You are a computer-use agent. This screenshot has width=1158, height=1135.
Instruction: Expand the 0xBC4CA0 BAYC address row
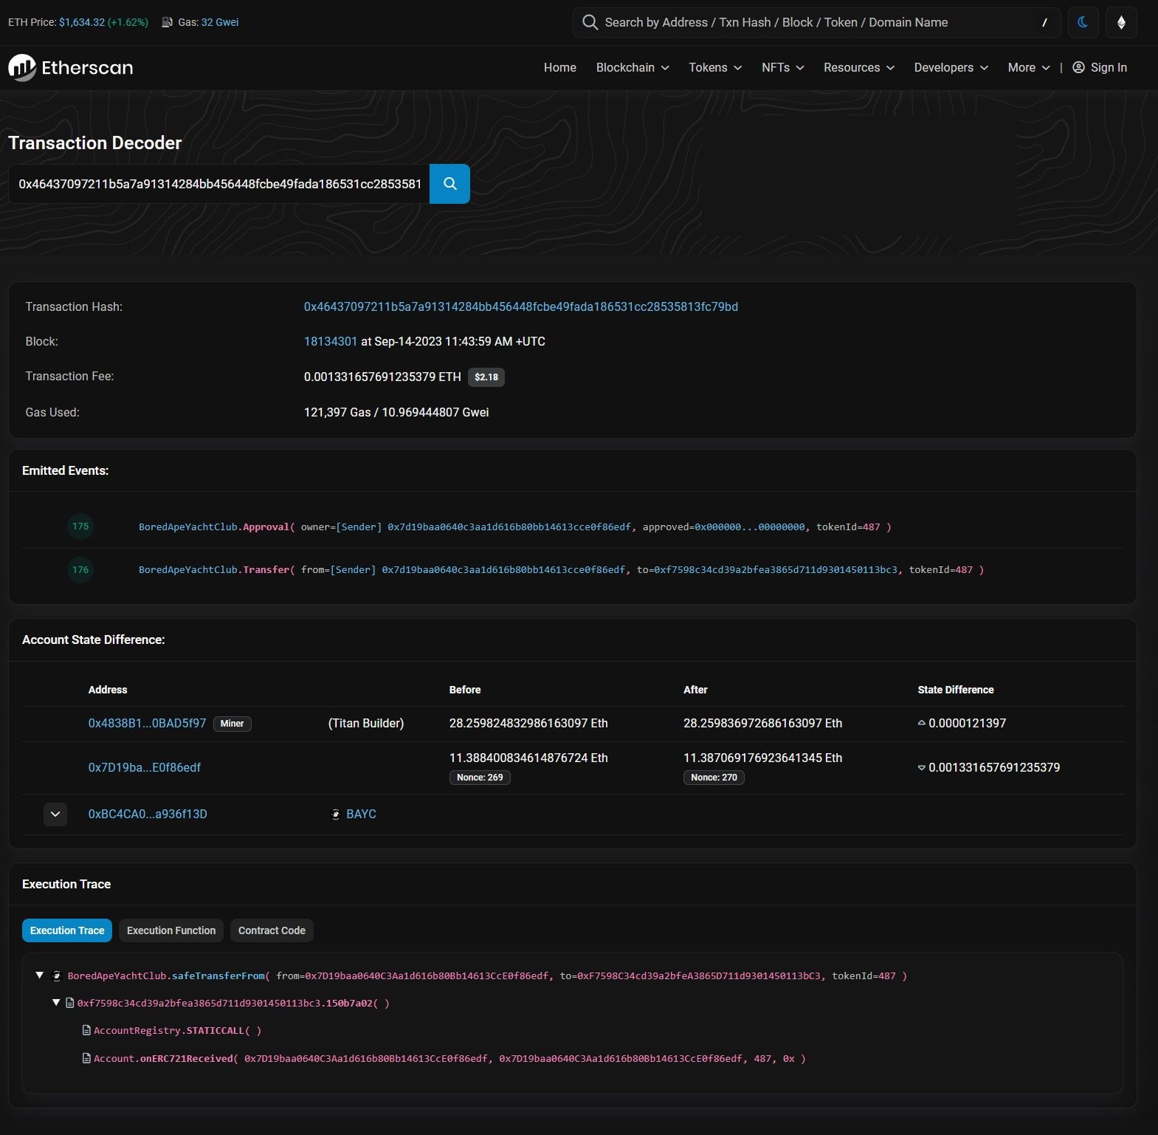[x=55, y=815]
